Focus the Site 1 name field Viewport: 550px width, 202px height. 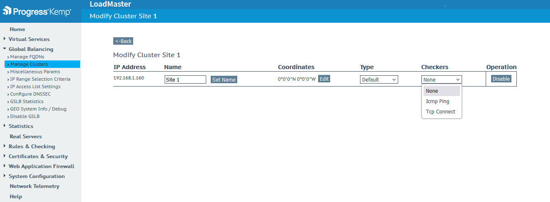pos(185,79)
